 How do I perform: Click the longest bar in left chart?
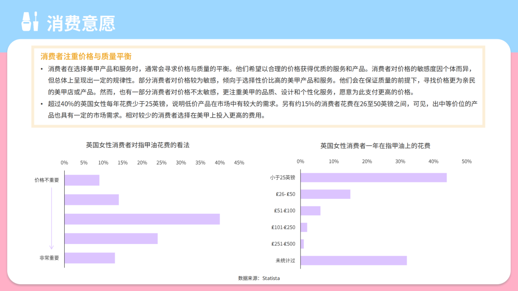tap(142, 219)
